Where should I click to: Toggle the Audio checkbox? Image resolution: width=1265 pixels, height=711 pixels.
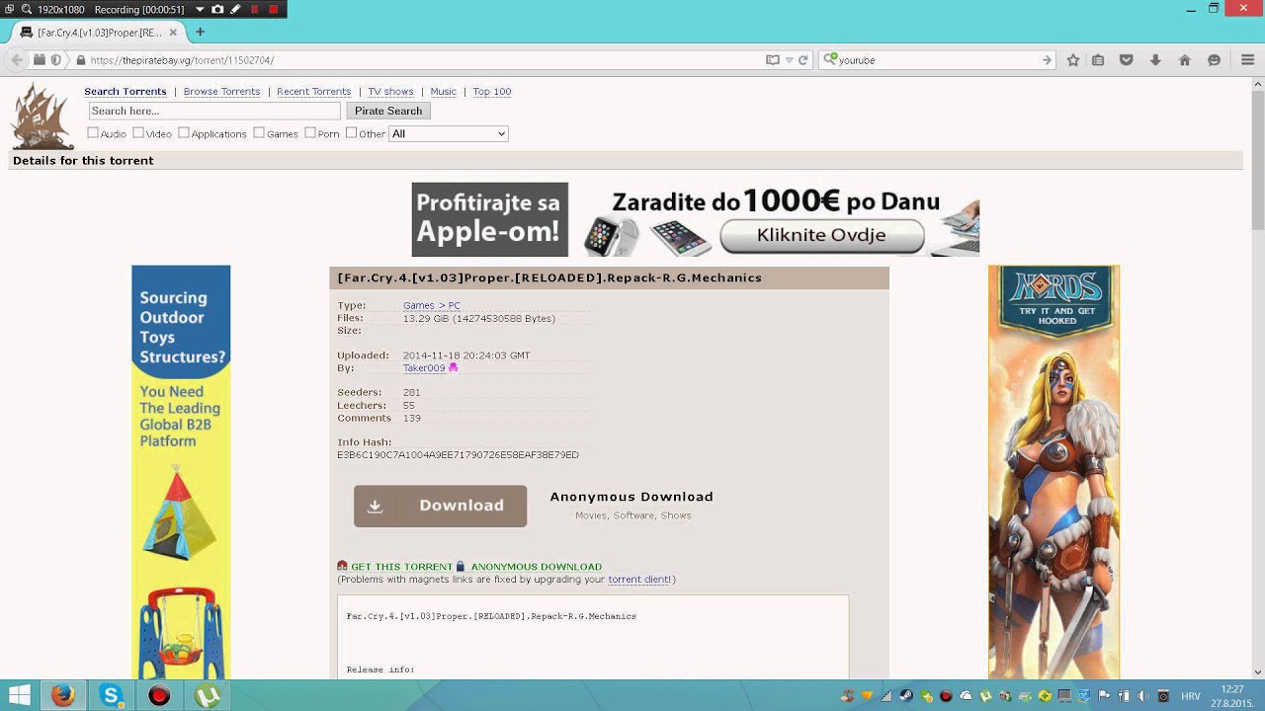coord(93,132)
